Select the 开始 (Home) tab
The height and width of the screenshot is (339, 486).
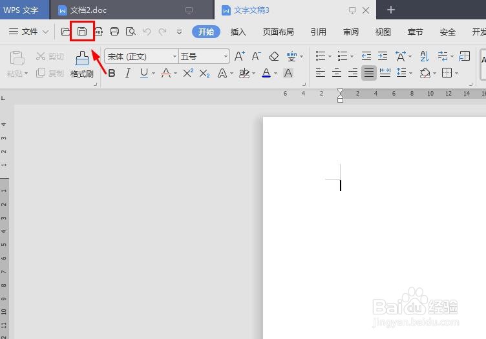[206, 32]
